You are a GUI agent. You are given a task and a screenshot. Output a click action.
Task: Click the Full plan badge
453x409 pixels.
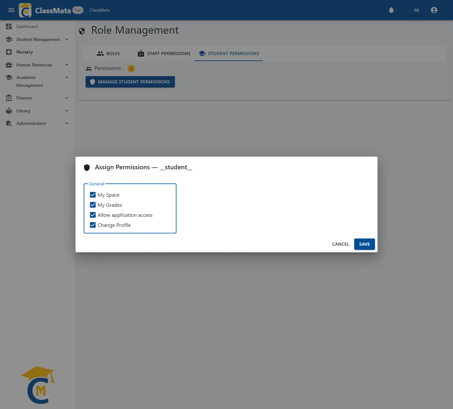click(78, 10)
